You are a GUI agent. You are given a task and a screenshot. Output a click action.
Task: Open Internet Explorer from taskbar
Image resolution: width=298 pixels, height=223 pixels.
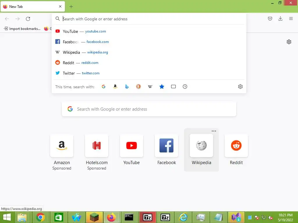[x=183, y=217]
